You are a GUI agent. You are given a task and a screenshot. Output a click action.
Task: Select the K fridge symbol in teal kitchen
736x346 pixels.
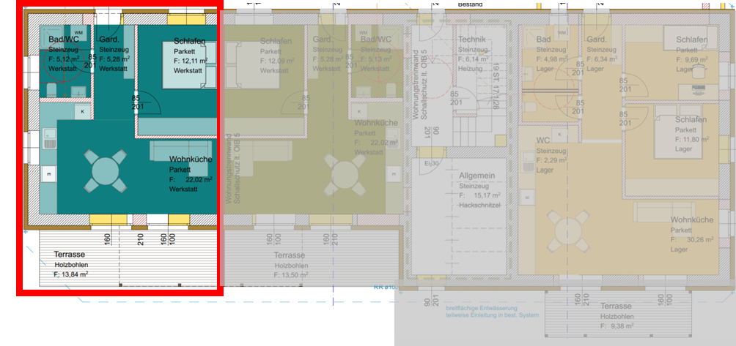tap(83, 111)
